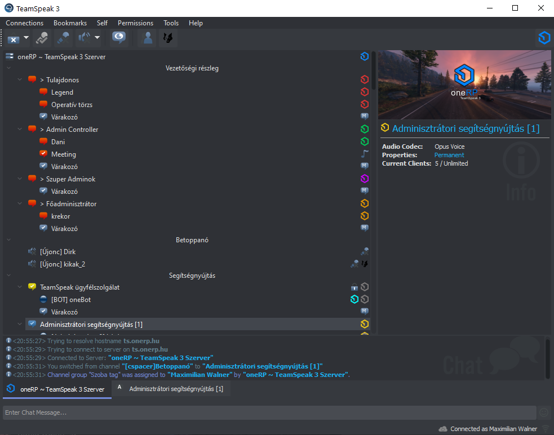Open the Bookmarks menu
The image size is (554, 435).
click(x=70, y=23)
